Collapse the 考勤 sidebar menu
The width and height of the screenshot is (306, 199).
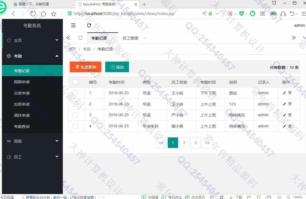32,56
